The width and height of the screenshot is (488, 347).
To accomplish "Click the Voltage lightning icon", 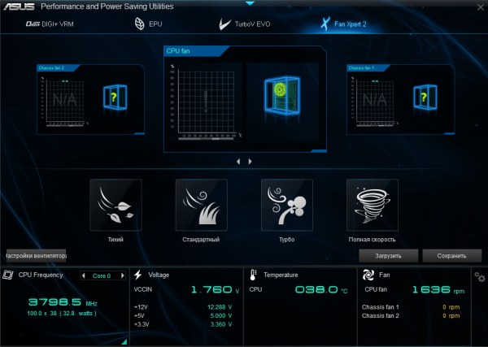I will coord(138,275).
